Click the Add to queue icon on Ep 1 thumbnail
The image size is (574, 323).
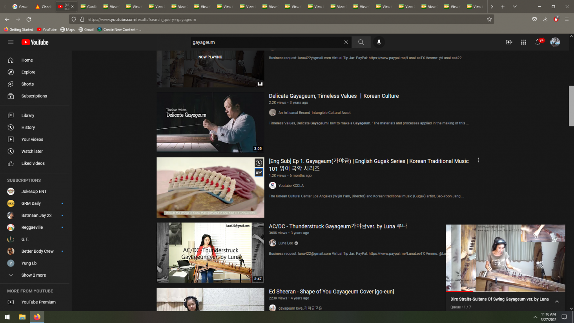pos(259,172)
